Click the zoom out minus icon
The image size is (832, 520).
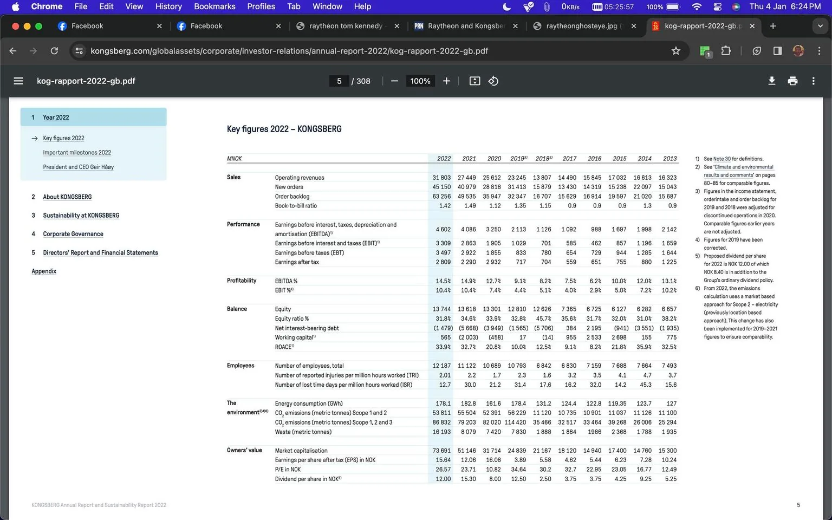point(394,81)
